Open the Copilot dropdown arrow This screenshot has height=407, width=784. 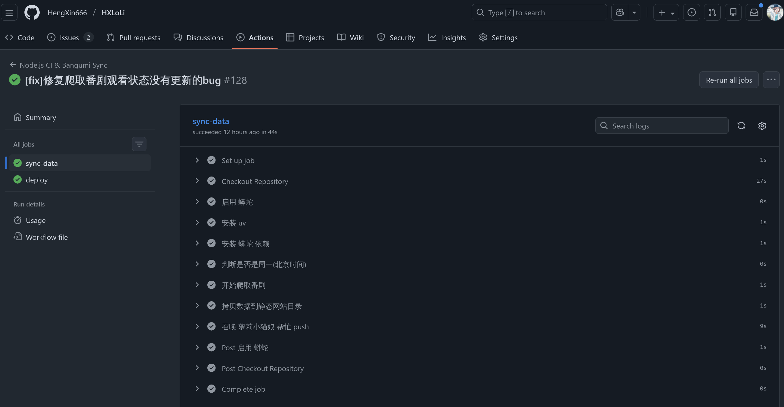[x=634, y=12]
